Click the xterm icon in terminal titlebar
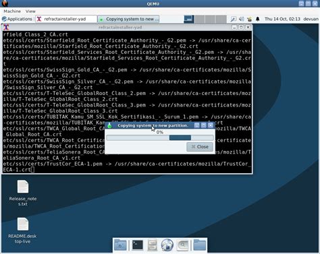This screenshot has height=254, width=320. pyautogui.click(x=6, y=27)
